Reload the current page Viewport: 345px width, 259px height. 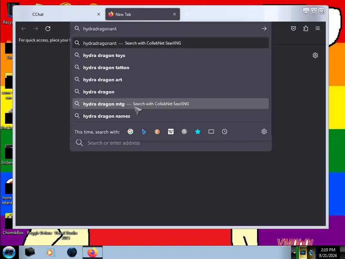[48, 29]
